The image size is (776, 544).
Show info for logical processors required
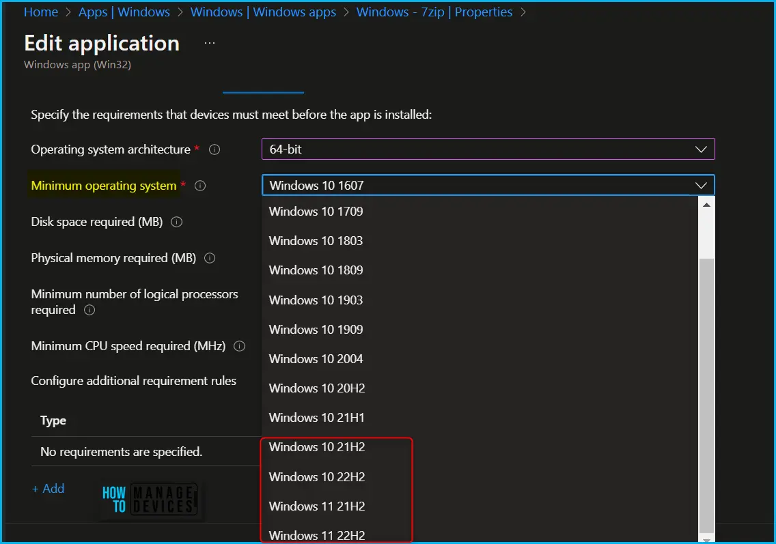[x=89, y=310]
